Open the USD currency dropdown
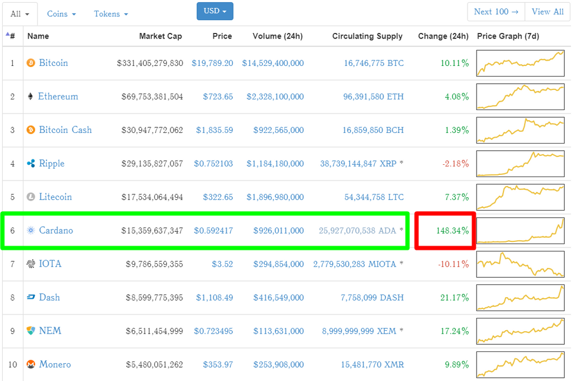This screenshot has width=572, height=381. [215, 11]
